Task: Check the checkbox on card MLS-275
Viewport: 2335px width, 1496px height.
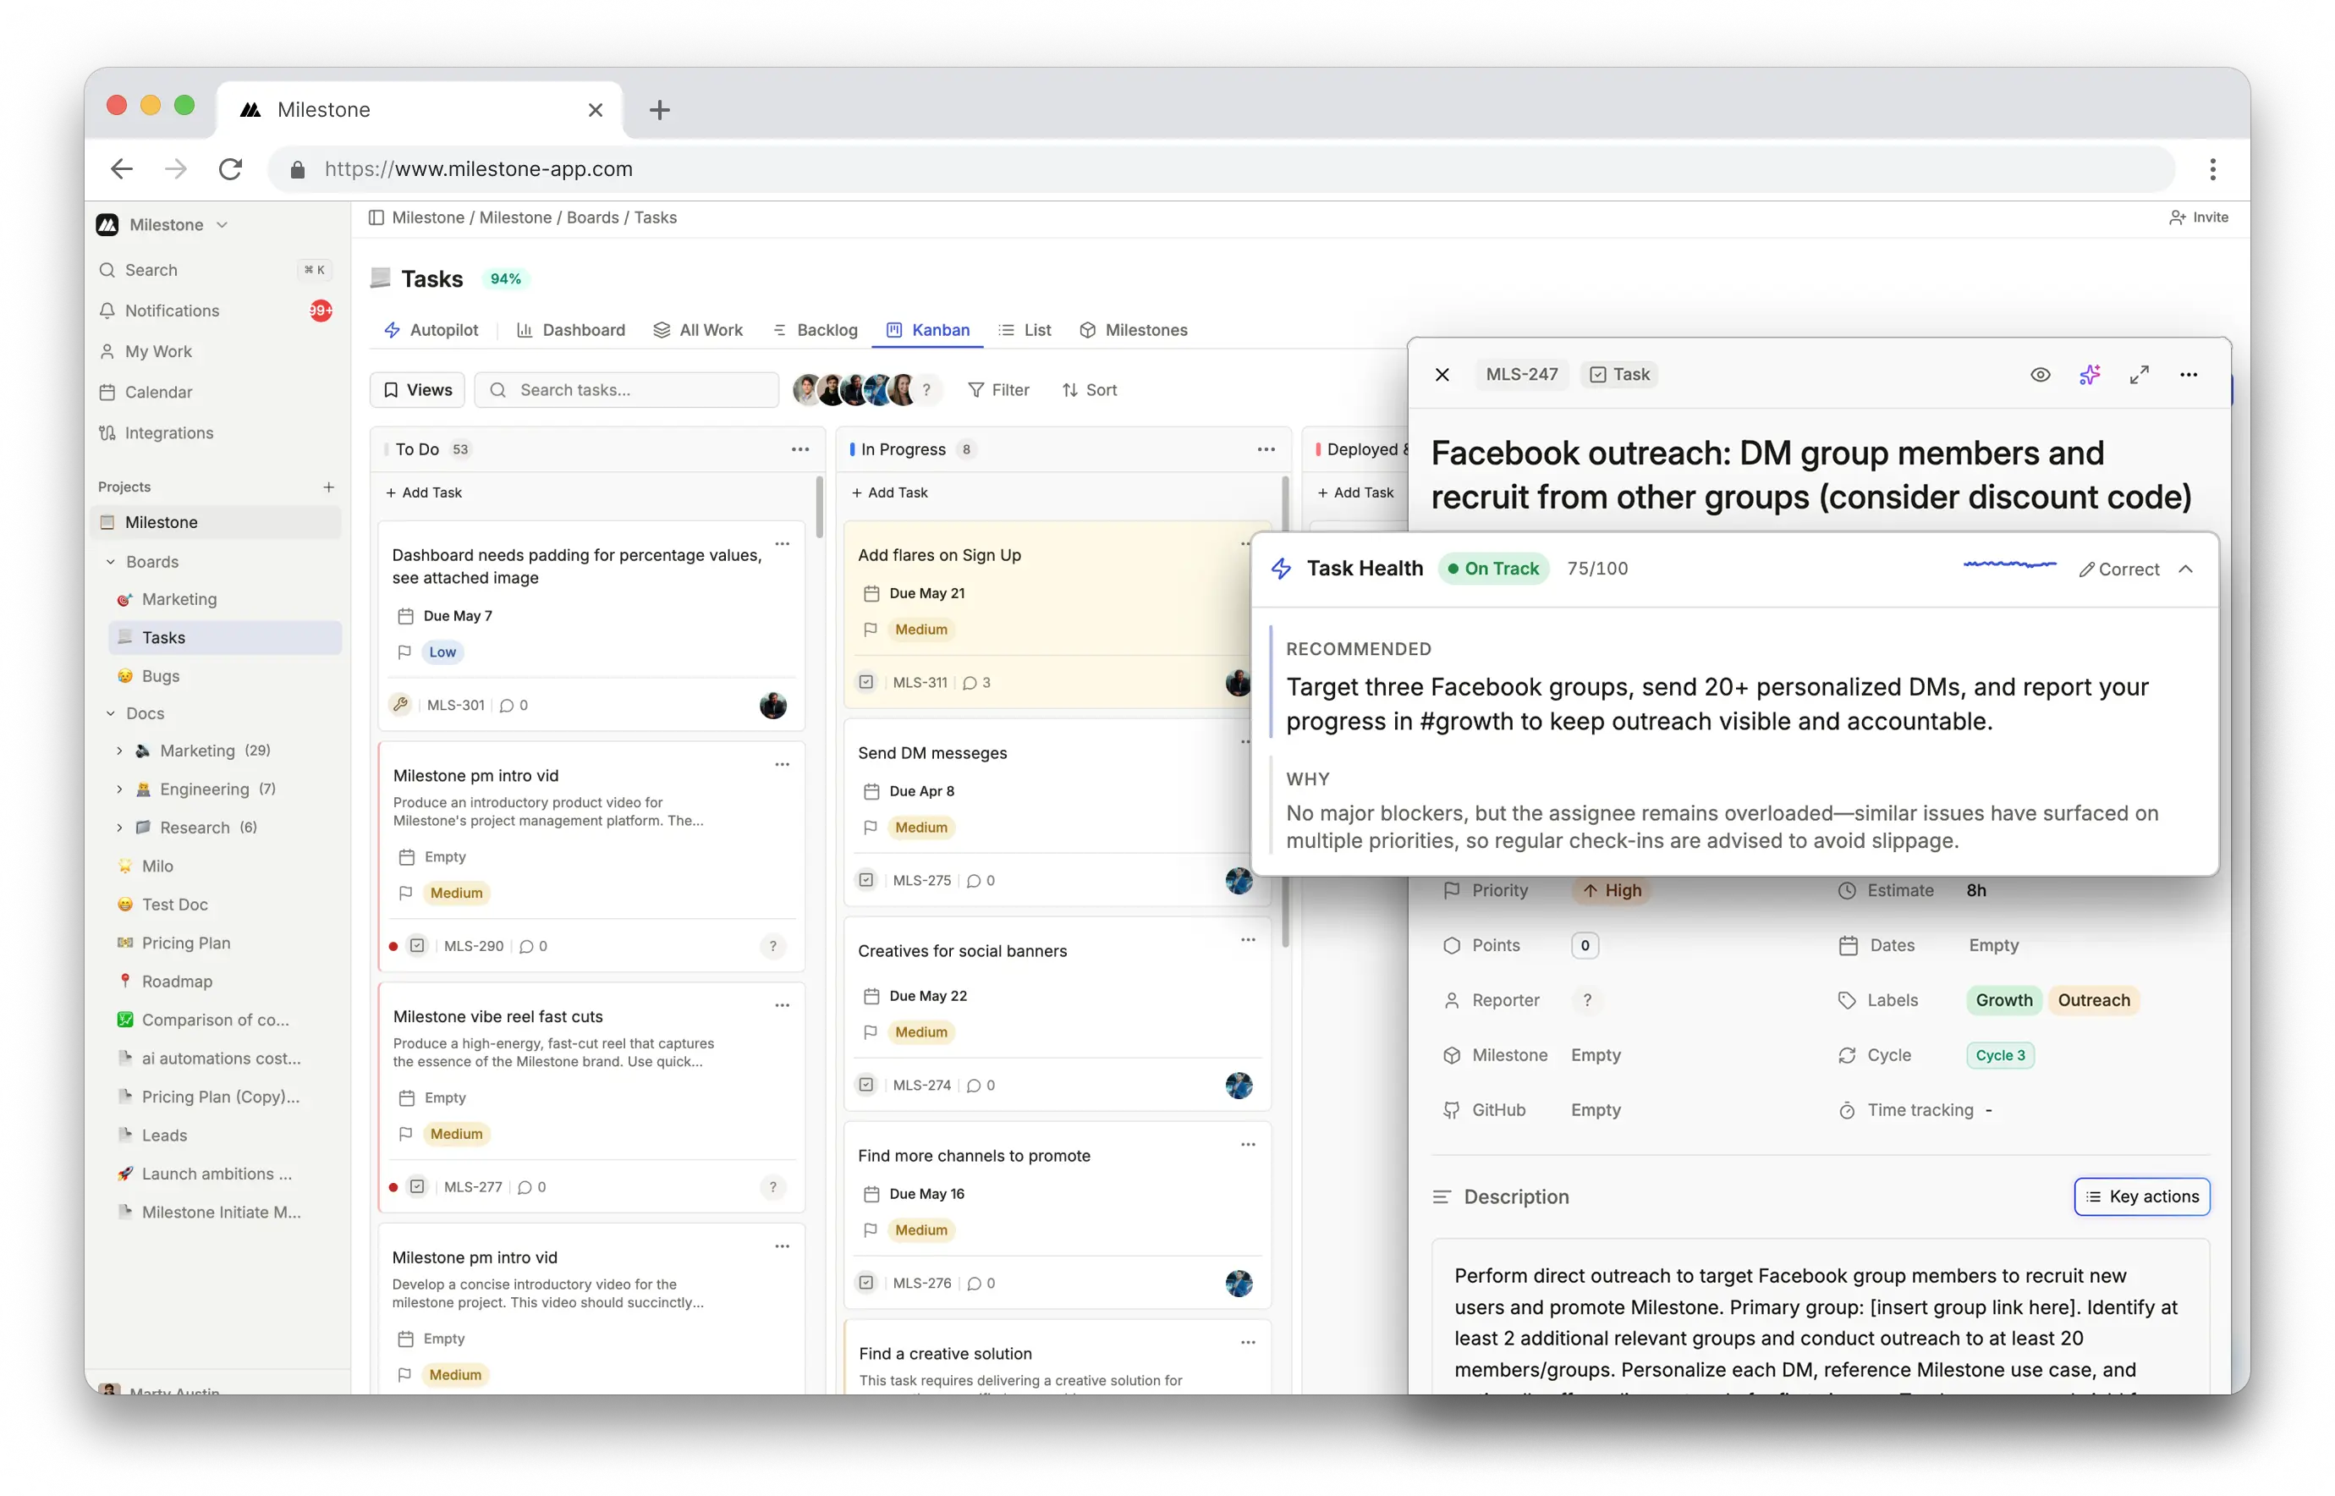Action: [865, 880]
